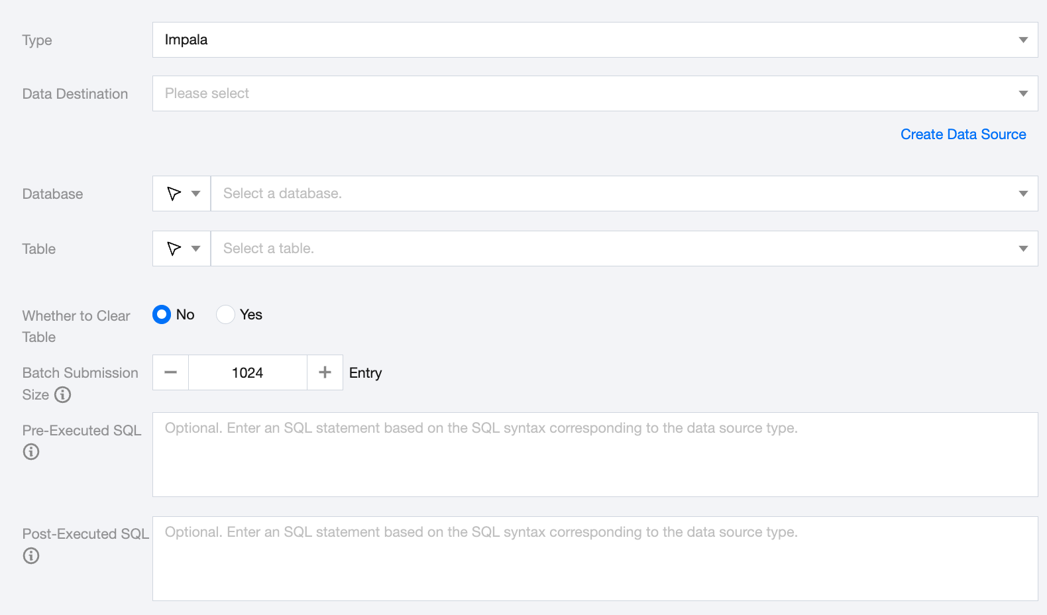The image size is (1047, 615).
Task: Open the Select a table dropdown
Action: click(624, 249)
